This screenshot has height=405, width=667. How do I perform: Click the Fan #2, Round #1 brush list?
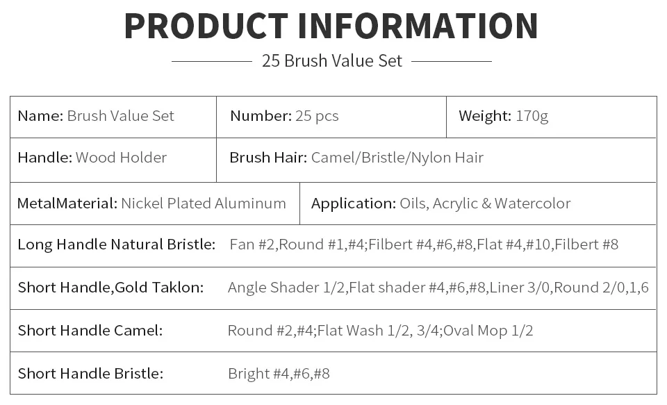click(x=424, y=245)
